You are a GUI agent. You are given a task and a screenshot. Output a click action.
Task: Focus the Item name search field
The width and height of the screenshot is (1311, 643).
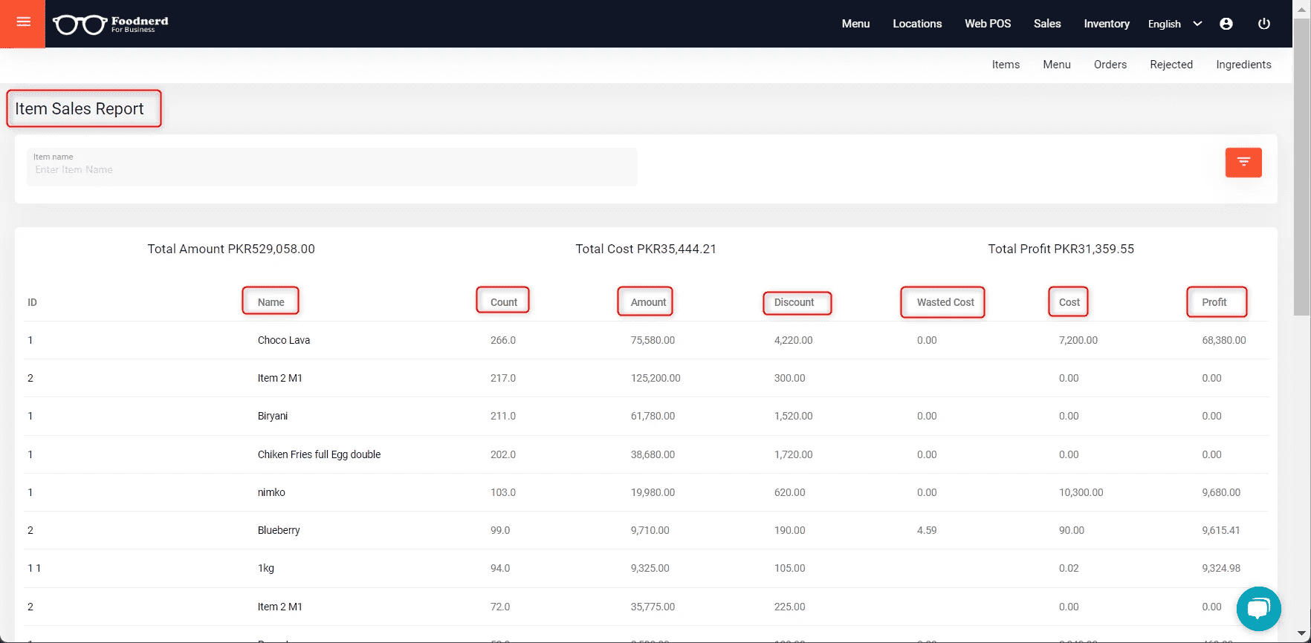coord(332,167)
